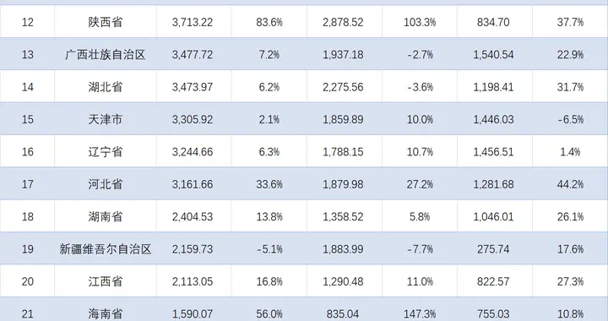608x321 pixels.
Task: Click the 新疆维吾尔自治区 cell
Action: click(x=105, y=249)
